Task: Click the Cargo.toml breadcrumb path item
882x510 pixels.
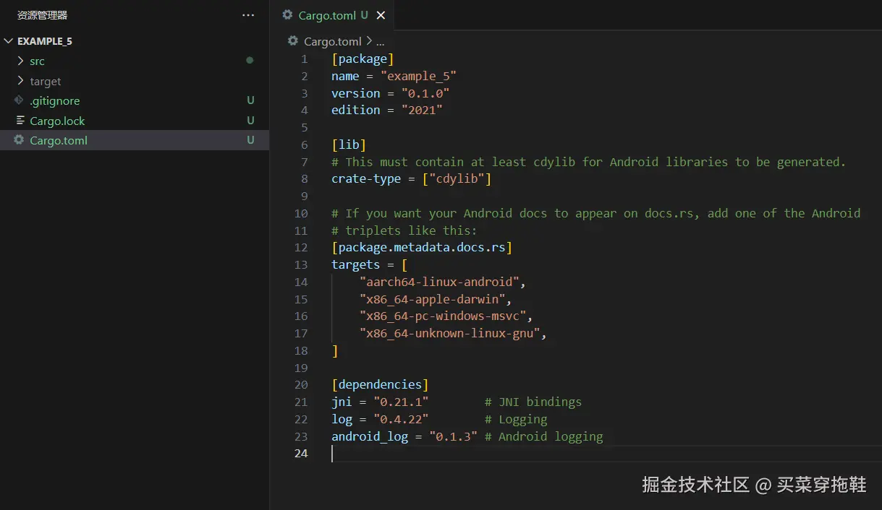Action: 332,41
